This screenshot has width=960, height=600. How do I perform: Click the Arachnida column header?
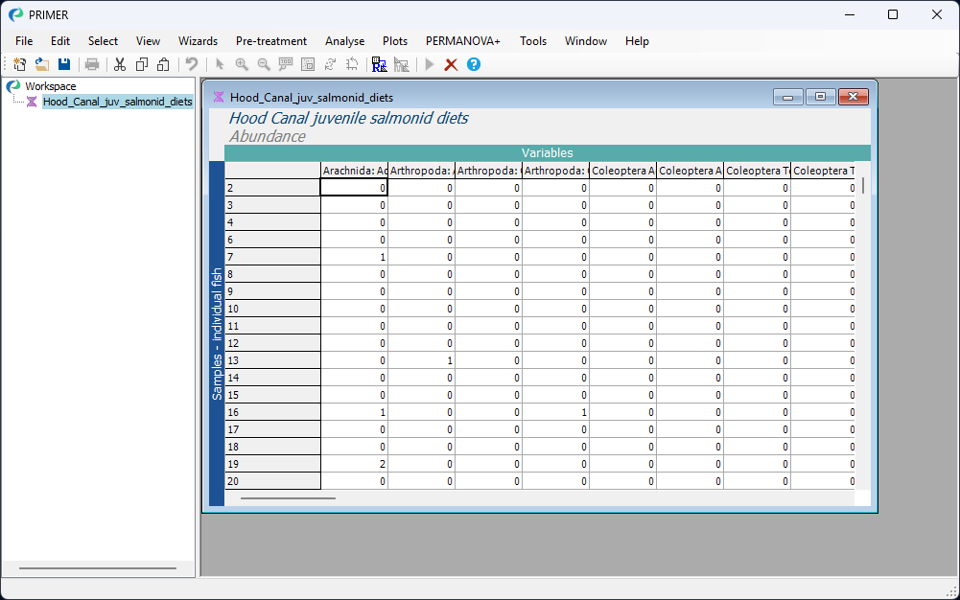pos(354,171)
